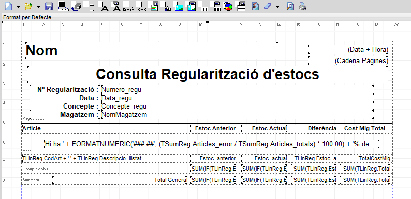Select the 'Nº Regularització :' label
The height and width of the screenshot is (199, 411).
(x=65, y=90)
